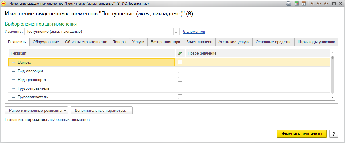Go to the Зачет авансов tab
The image size is (345, 143).
pos(199,42)
